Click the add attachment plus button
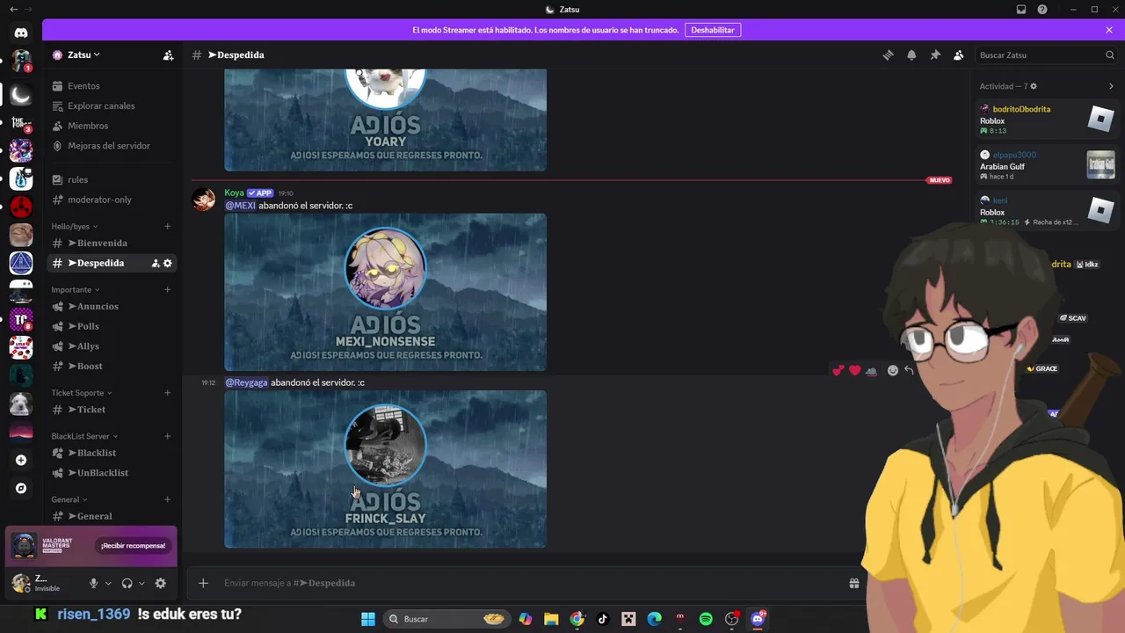 click(x=203, y=583)
